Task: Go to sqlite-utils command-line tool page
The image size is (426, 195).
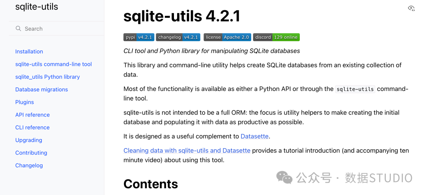Action: pos(54,64)
